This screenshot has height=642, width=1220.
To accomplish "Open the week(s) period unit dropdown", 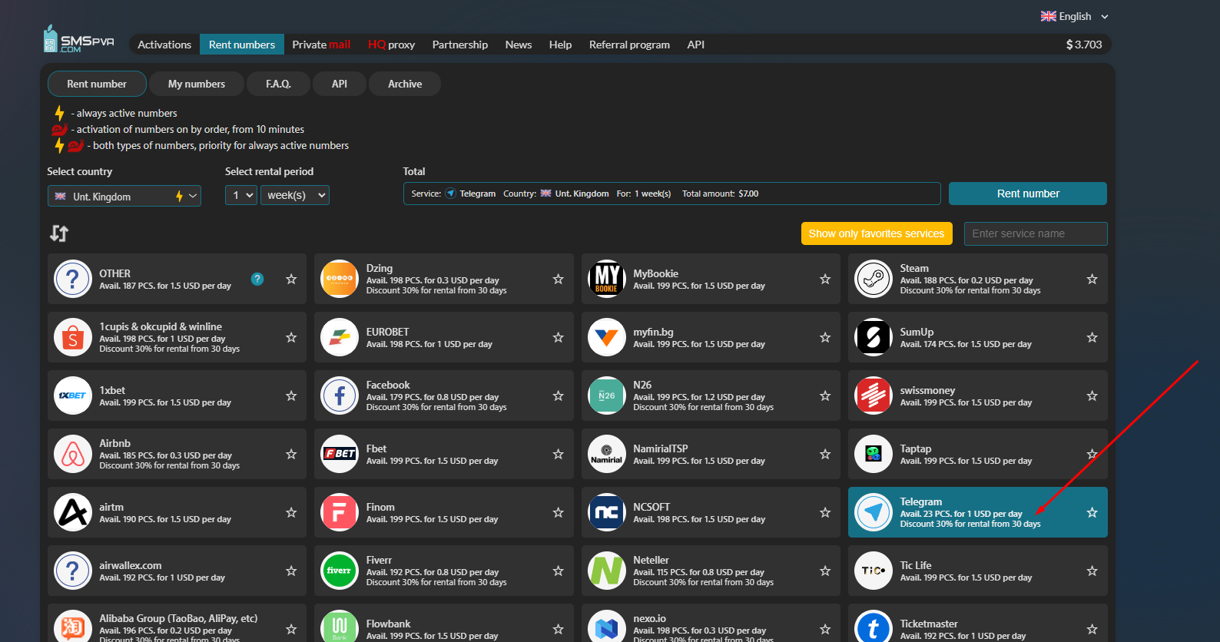I will pyautogui.click(x=295, y=195).
